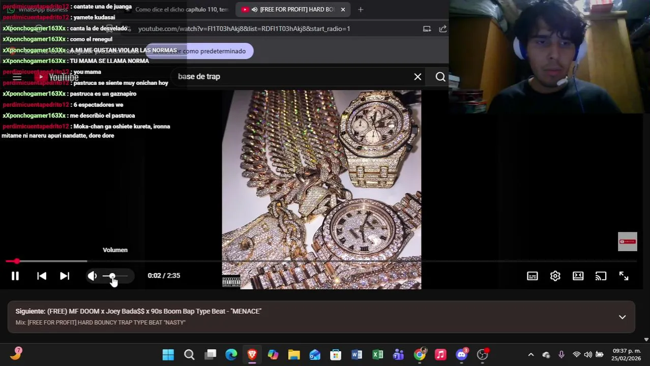Screen dimensions: 650x366
Task: Open taskbar Search
Action: [x=189, y=355]
